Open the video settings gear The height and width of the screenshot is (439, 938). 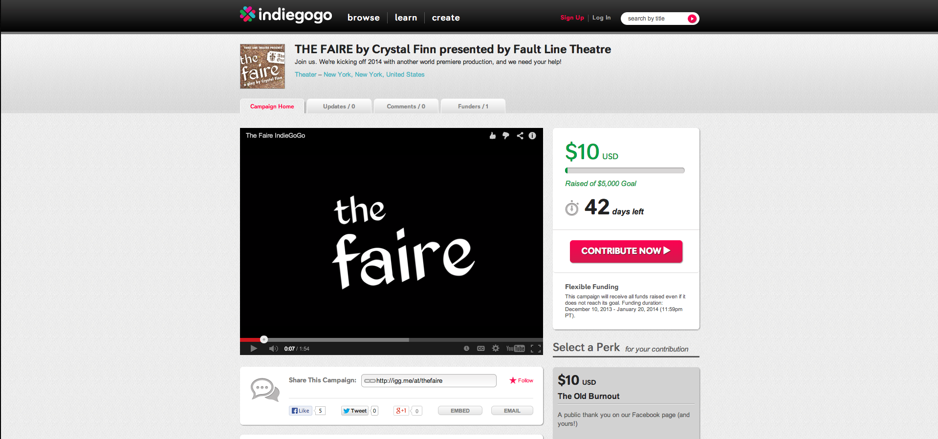pyautogui.click(x=496, y=349)
